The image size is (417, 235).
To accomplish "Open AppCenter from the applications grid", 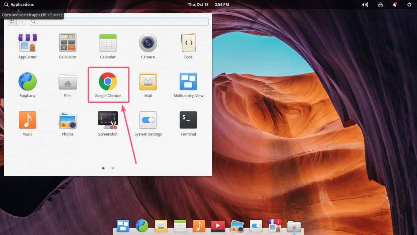I will pos(27,46).
